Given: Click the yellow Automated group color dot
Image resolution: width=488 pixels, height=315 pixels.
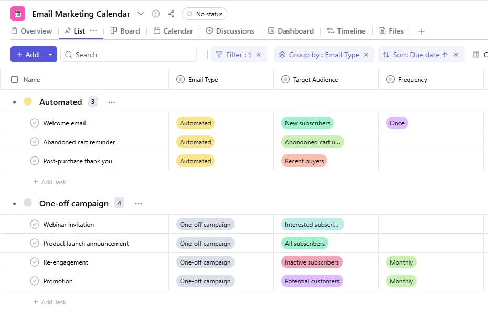Looking at the screenshot, I should (x=28, y=102).
